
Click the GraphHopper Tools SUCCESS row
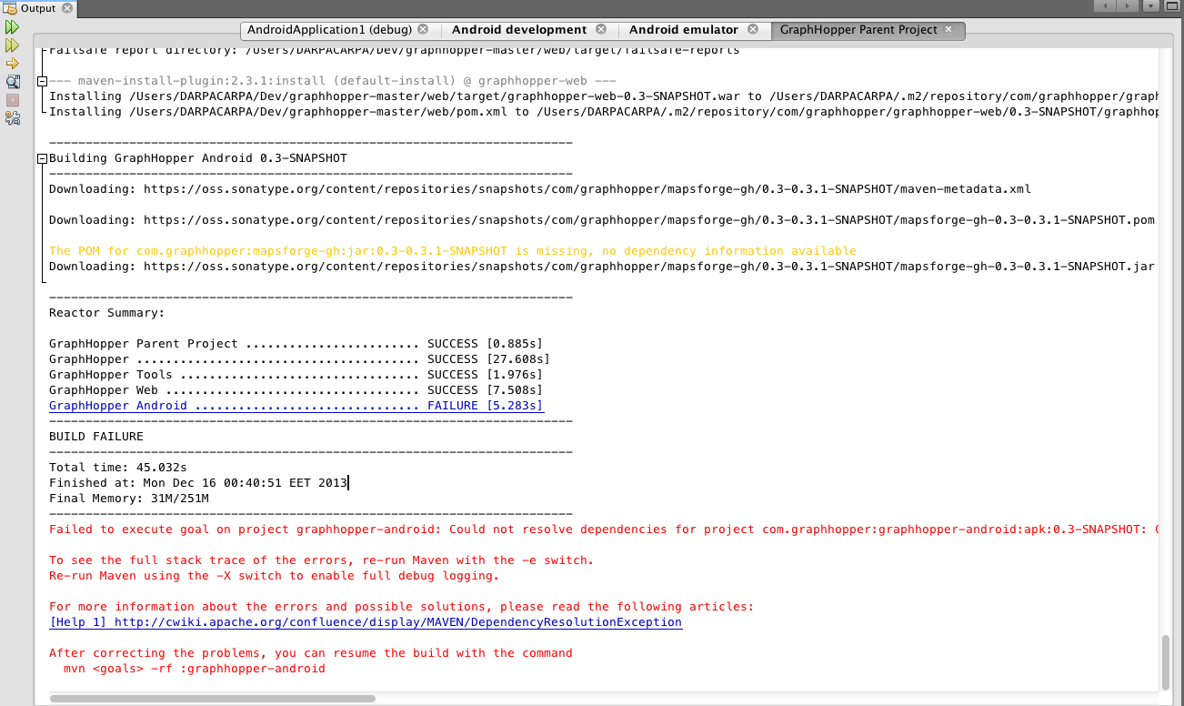296,375
